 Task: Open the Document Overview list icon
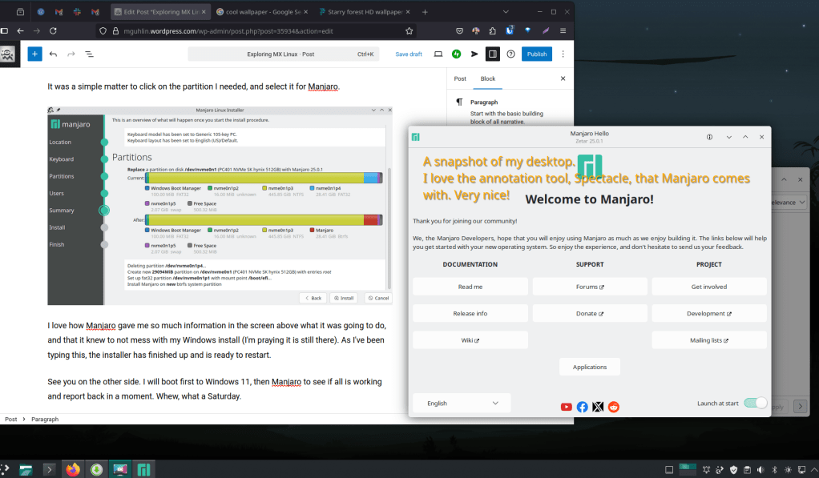[88, 54]
